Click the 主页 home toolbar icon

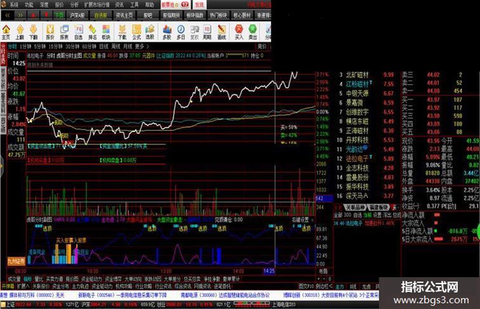6,32
